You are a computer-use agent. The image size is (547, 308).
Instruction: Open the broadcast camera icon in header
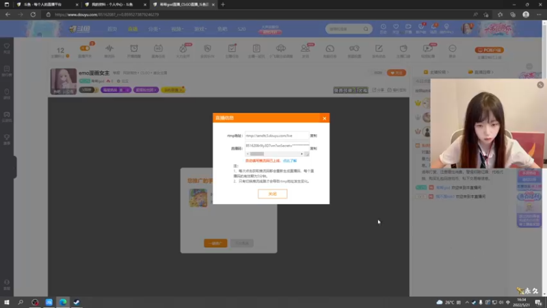pos(408,28)
